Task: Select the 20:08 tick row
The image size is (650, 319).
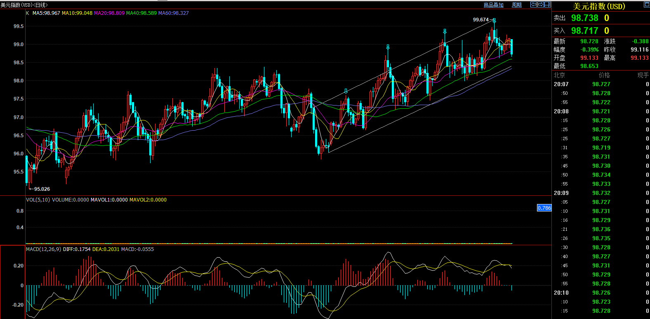Action: coord(601,111)
